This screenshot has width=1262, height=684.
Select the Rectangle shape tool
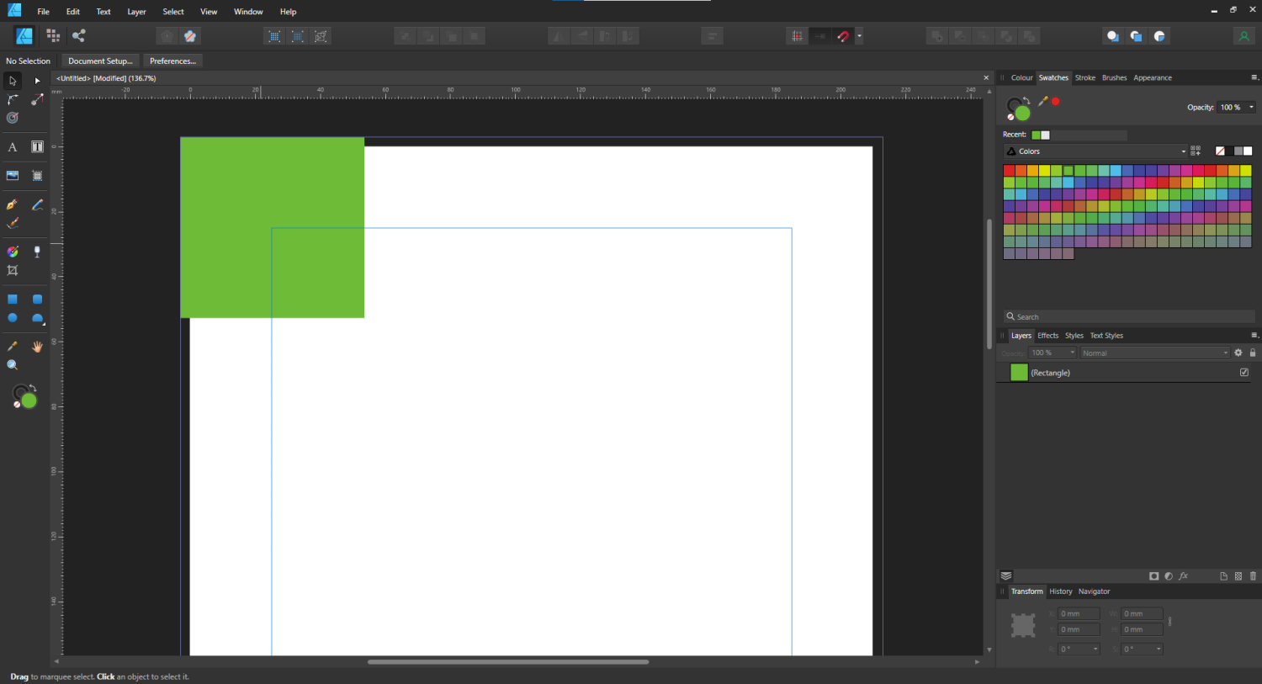pyautogui.click(x=12, y=299)
